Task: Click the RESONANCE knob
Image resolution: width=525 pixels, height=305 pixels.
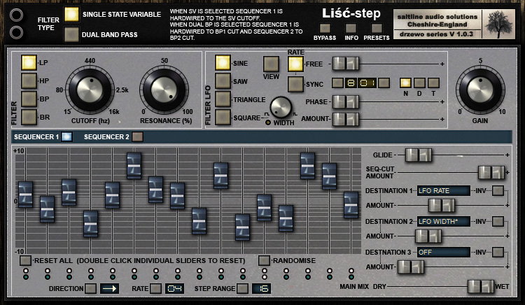Action: pos(164,90)
